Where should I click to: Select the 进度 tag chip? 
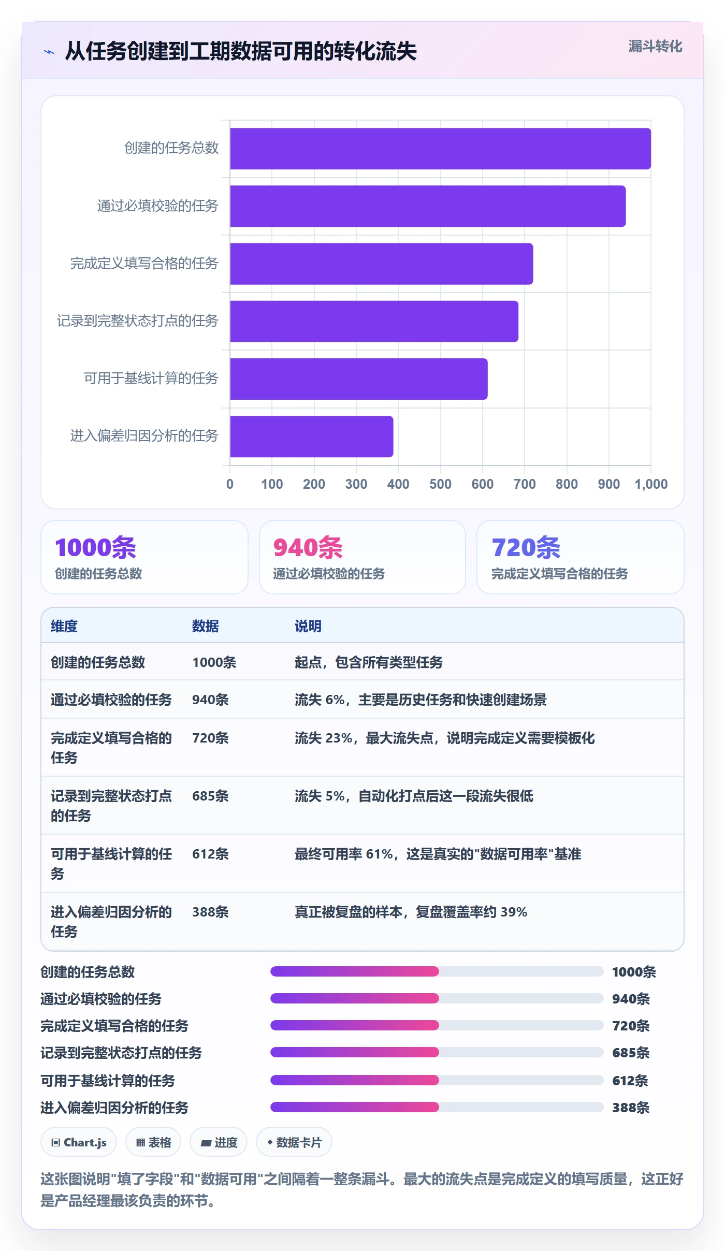pos(219,1142)
